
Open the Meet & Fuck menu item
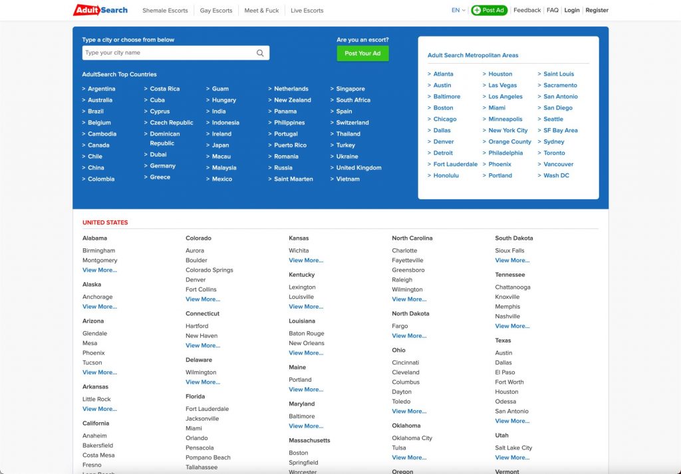pyautogui.click(x=261, y=11)
